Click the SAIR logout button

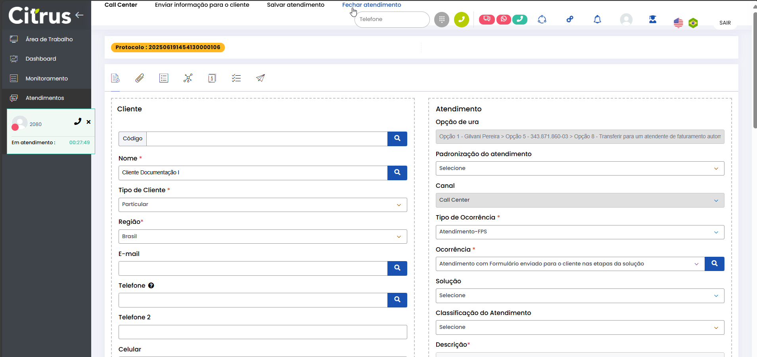tap(725, 23)
